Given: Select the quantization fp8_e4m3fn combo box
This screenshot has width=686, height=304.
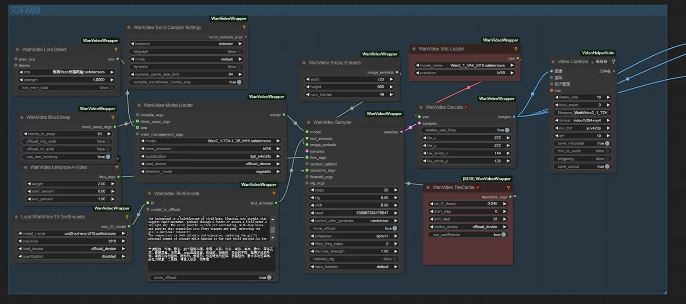Looking at the screenshot, I should pos(211,157).
